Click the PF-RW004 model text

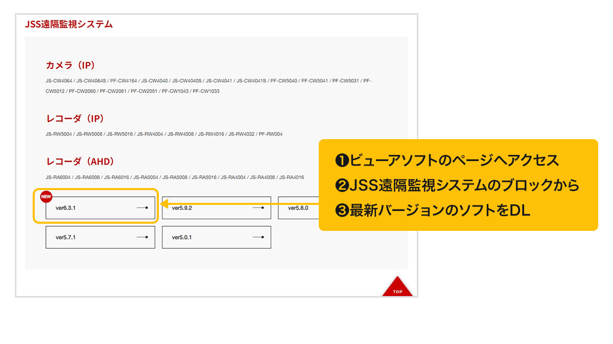click(271, 134)
